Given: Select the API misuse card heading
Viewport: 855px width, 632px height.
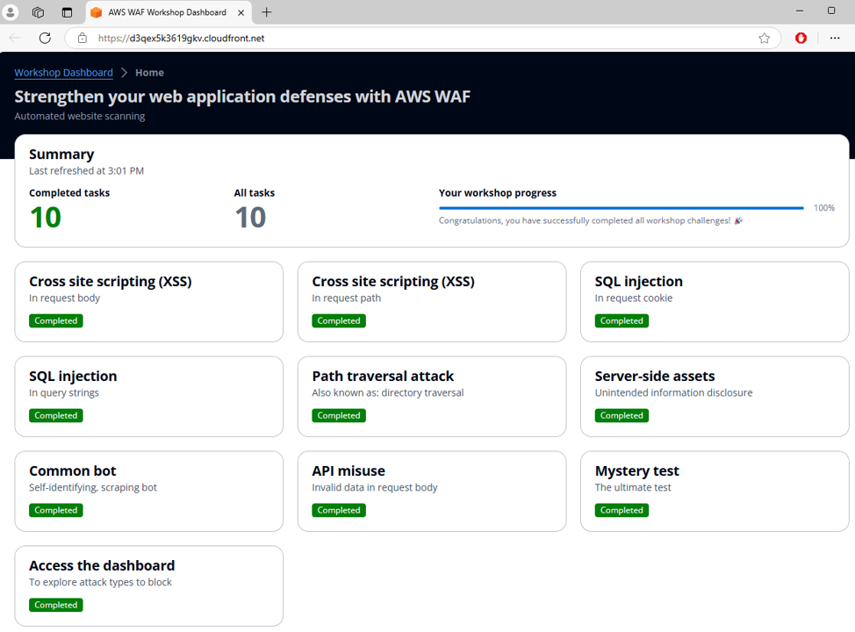Looking at the screenshot, I should [348, 471].
